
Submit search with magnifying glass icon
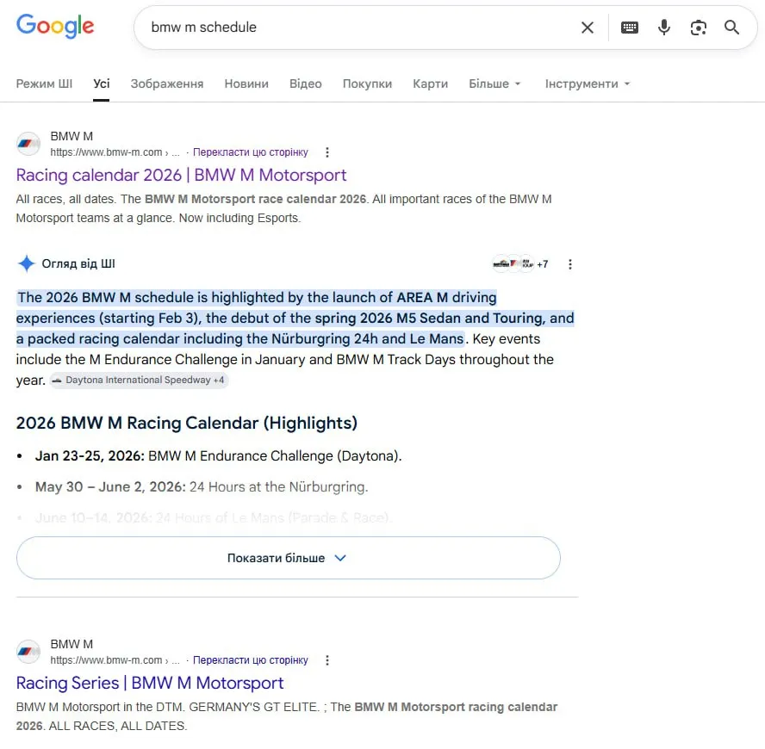pyautogui.click(x=731, y=28)
